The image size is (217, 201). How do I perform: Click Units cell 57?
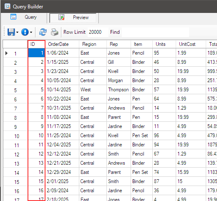(x=164, y=90)
